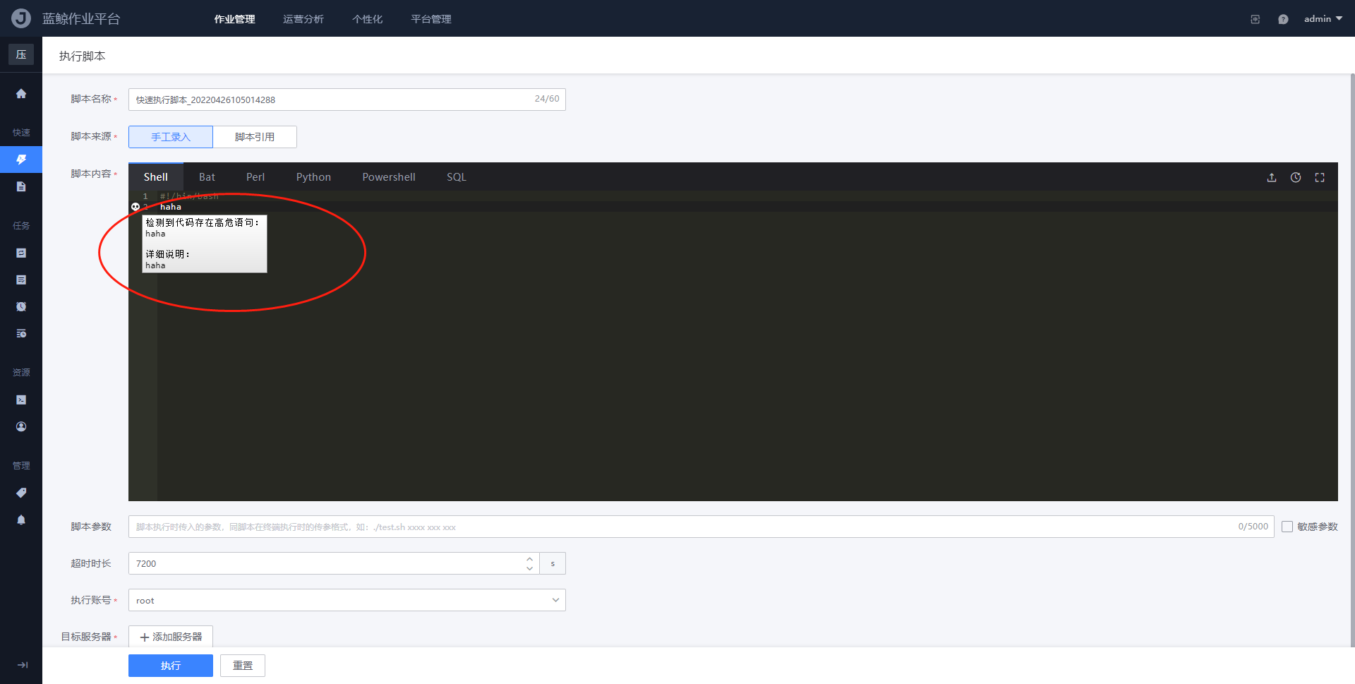Decrease timeout with the down arrow
The width and height of the screenshot is (1355, 684).
point(529,568)
